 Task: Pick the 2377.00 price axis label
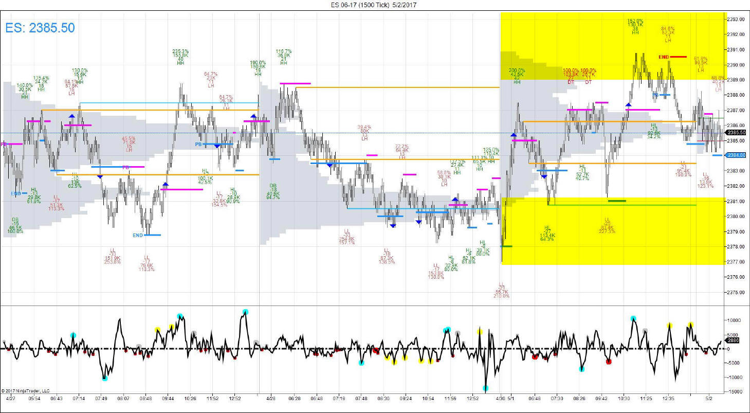[x=736, y=262]
